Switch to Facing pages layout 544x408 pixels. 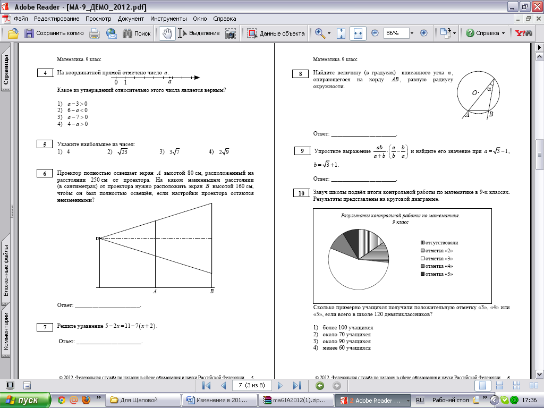[533, 386]
